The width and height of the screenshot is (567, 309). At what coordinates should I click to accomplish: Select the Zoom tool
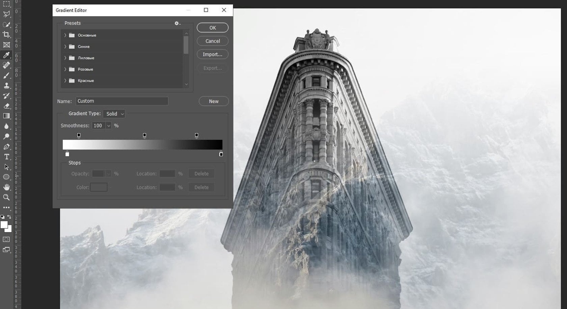tap(6, 197)
